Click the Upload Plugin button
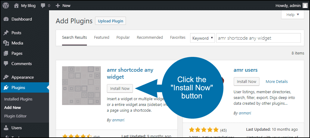This screenshot has height=138, width=310. [110, 21]
